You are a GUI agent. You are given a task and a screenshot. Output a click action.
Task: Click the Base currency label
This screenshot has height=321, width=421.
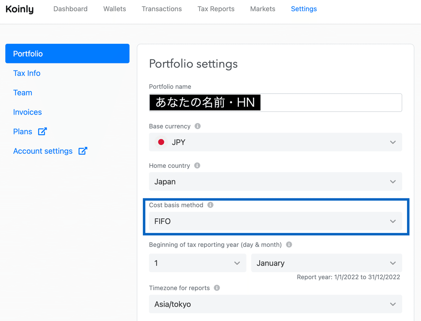[x=170, y=126]
